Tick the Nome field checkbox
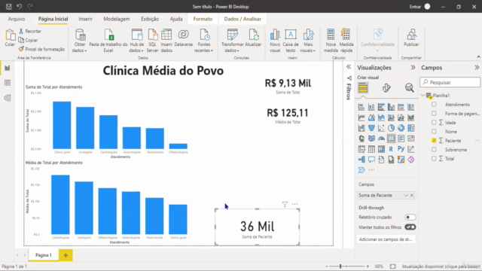This screenshot has width=482, height=271. (434, 132)
